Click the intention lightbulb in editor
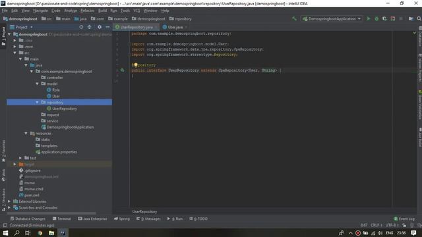The width and height of the screenshot is (422, 237). (136, 65)
